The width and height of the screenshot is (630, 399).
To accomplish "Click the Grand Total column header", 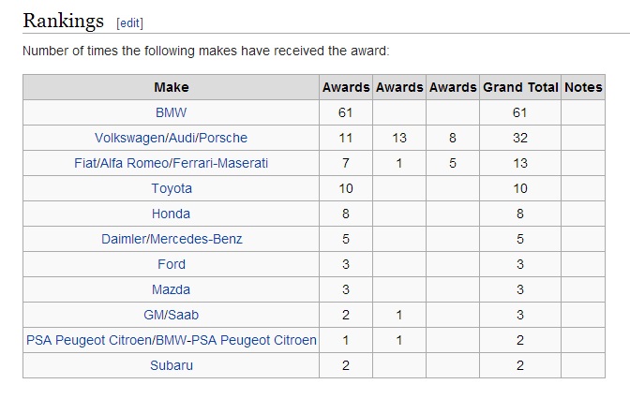I will (x=520, y=87).
